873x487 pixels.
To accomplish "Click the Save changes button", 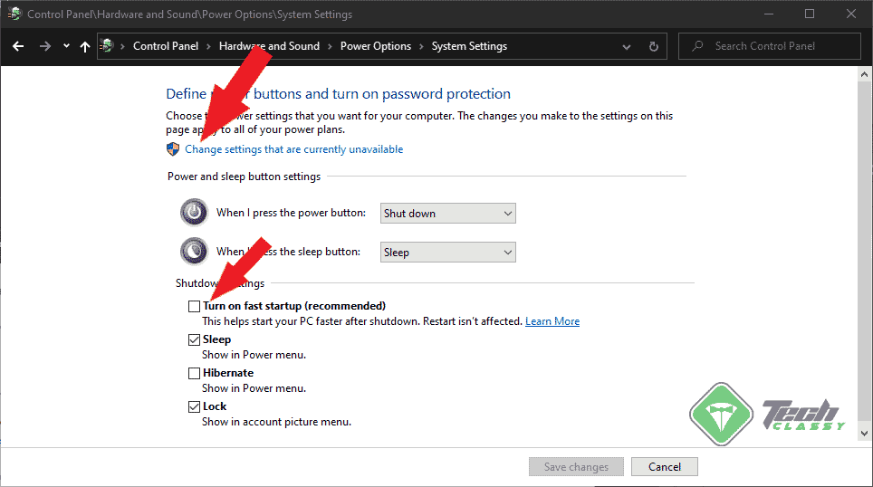I will [576, 467].
